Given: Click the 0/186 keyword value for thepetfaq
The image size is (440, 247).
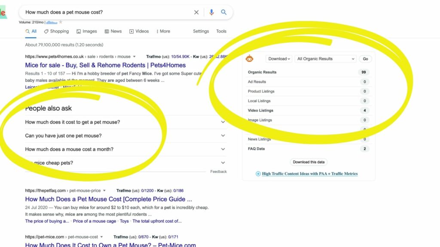Looking at the screenshot, I should coord(178,191).
